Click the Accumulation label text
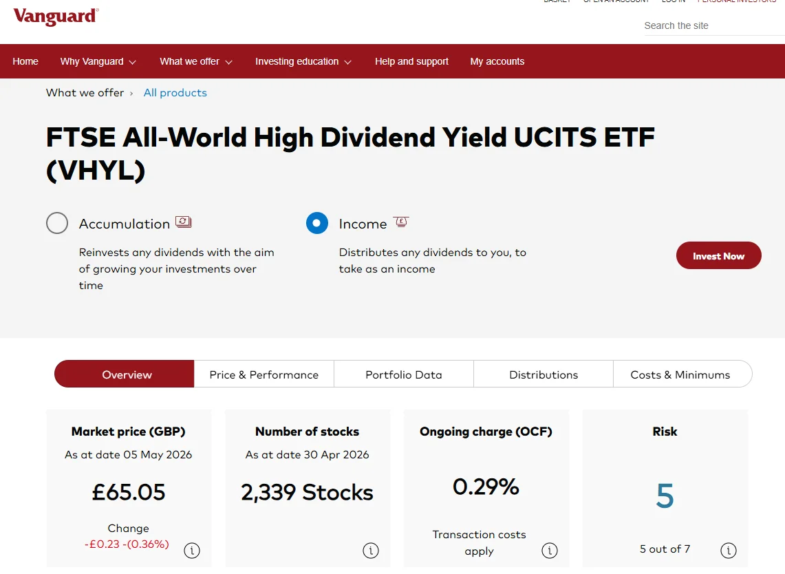The height and width of the screenshot is (574, 785). 124,224
